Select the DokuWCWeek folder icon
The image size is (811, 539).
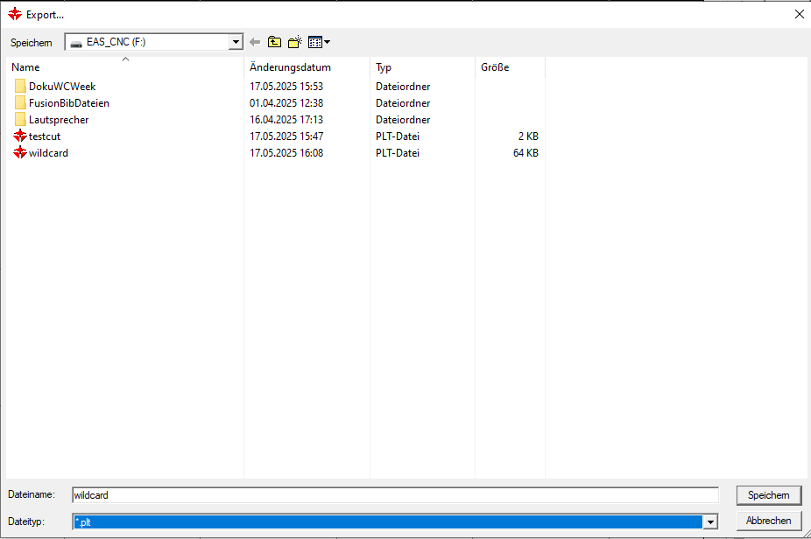pos(20,87)
